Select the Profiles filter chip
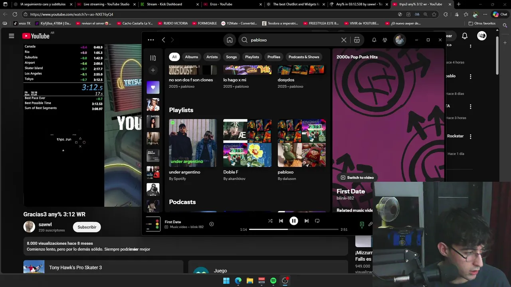Viewport: 511px width, 287px height. tap(274, 57)
